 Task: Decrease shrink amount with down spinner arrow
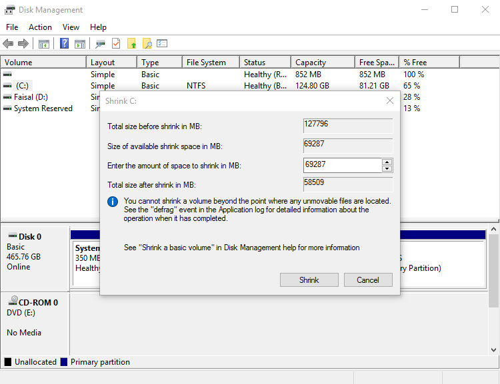[x=387, y=168]
